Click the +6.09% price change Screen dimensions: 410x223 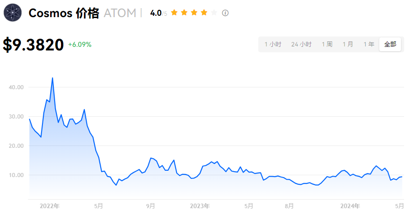[x=80, y=45]
